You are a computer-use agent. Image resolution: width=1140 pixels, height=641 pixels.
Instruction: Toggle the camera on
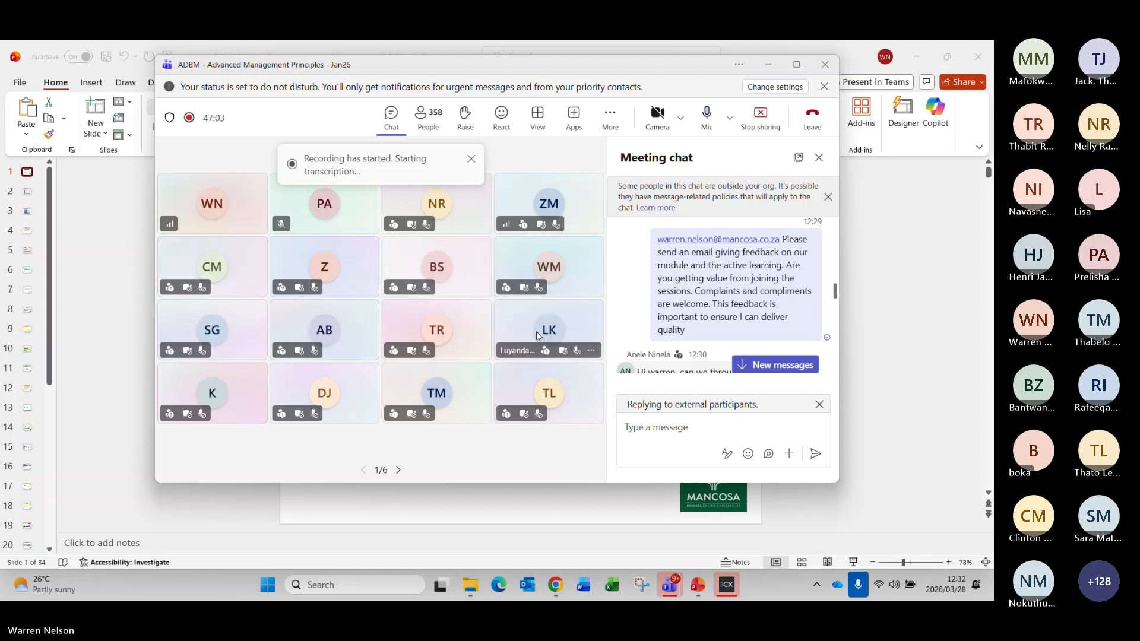657,118
